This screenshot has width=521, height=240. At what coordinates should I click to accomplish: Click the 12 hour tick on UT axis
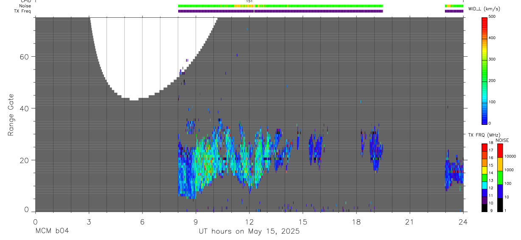tap(249, 221)
